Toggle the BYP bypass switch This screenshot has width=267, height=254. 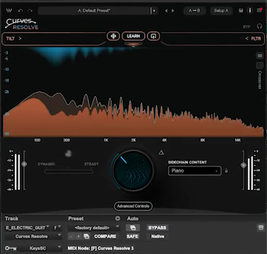246,27
